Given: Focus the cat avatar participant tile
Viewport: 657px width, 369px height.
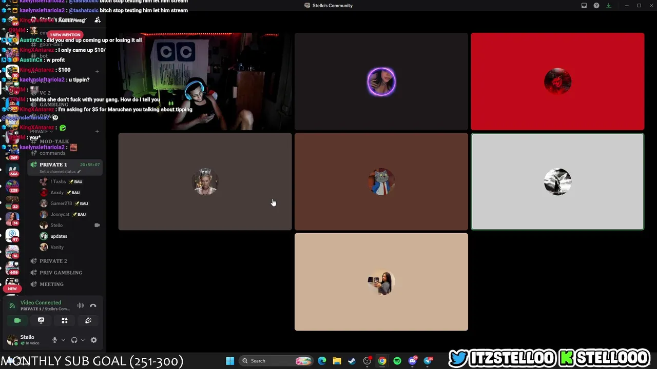Looking at the screenshot, I should click(381, 181).
